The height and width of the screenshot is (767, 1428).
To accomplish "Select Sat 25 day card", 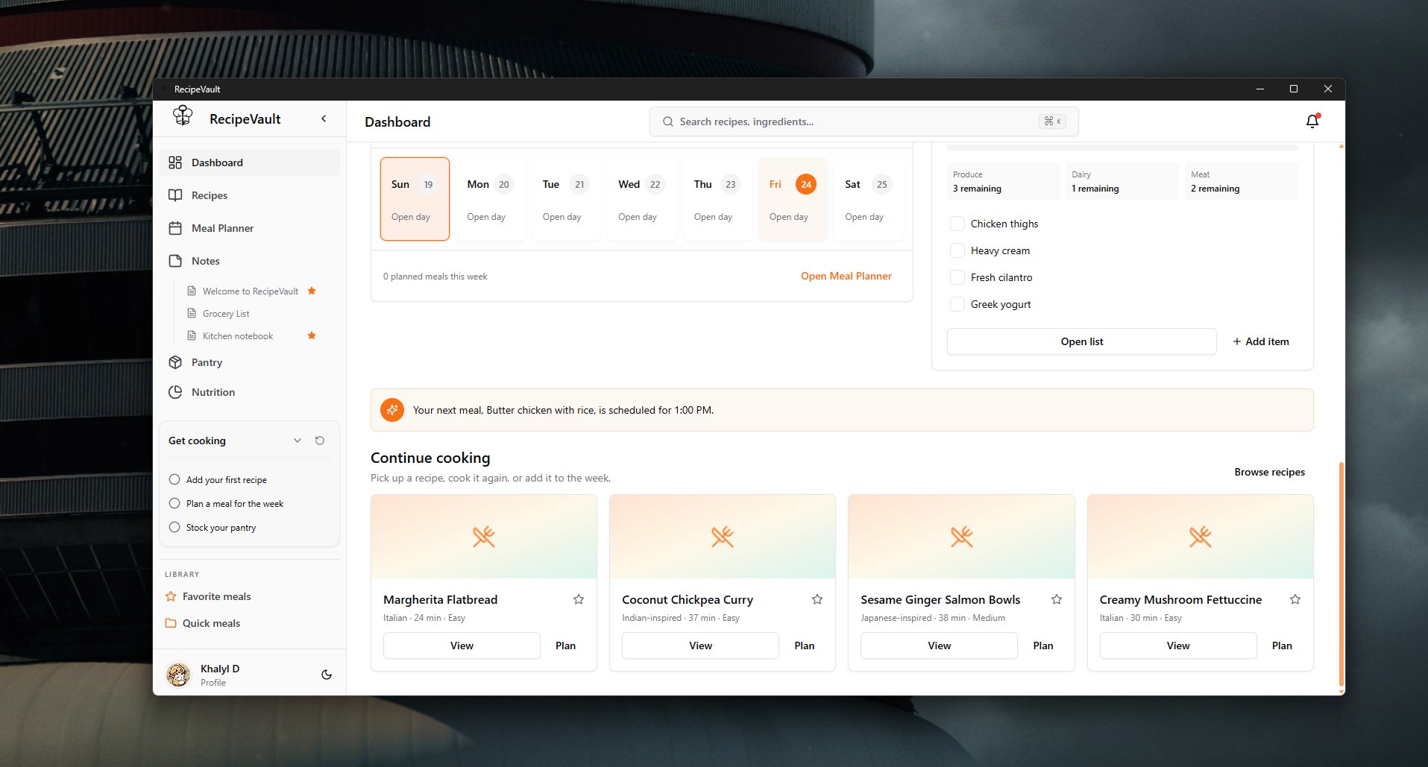I will coord(869,199).
